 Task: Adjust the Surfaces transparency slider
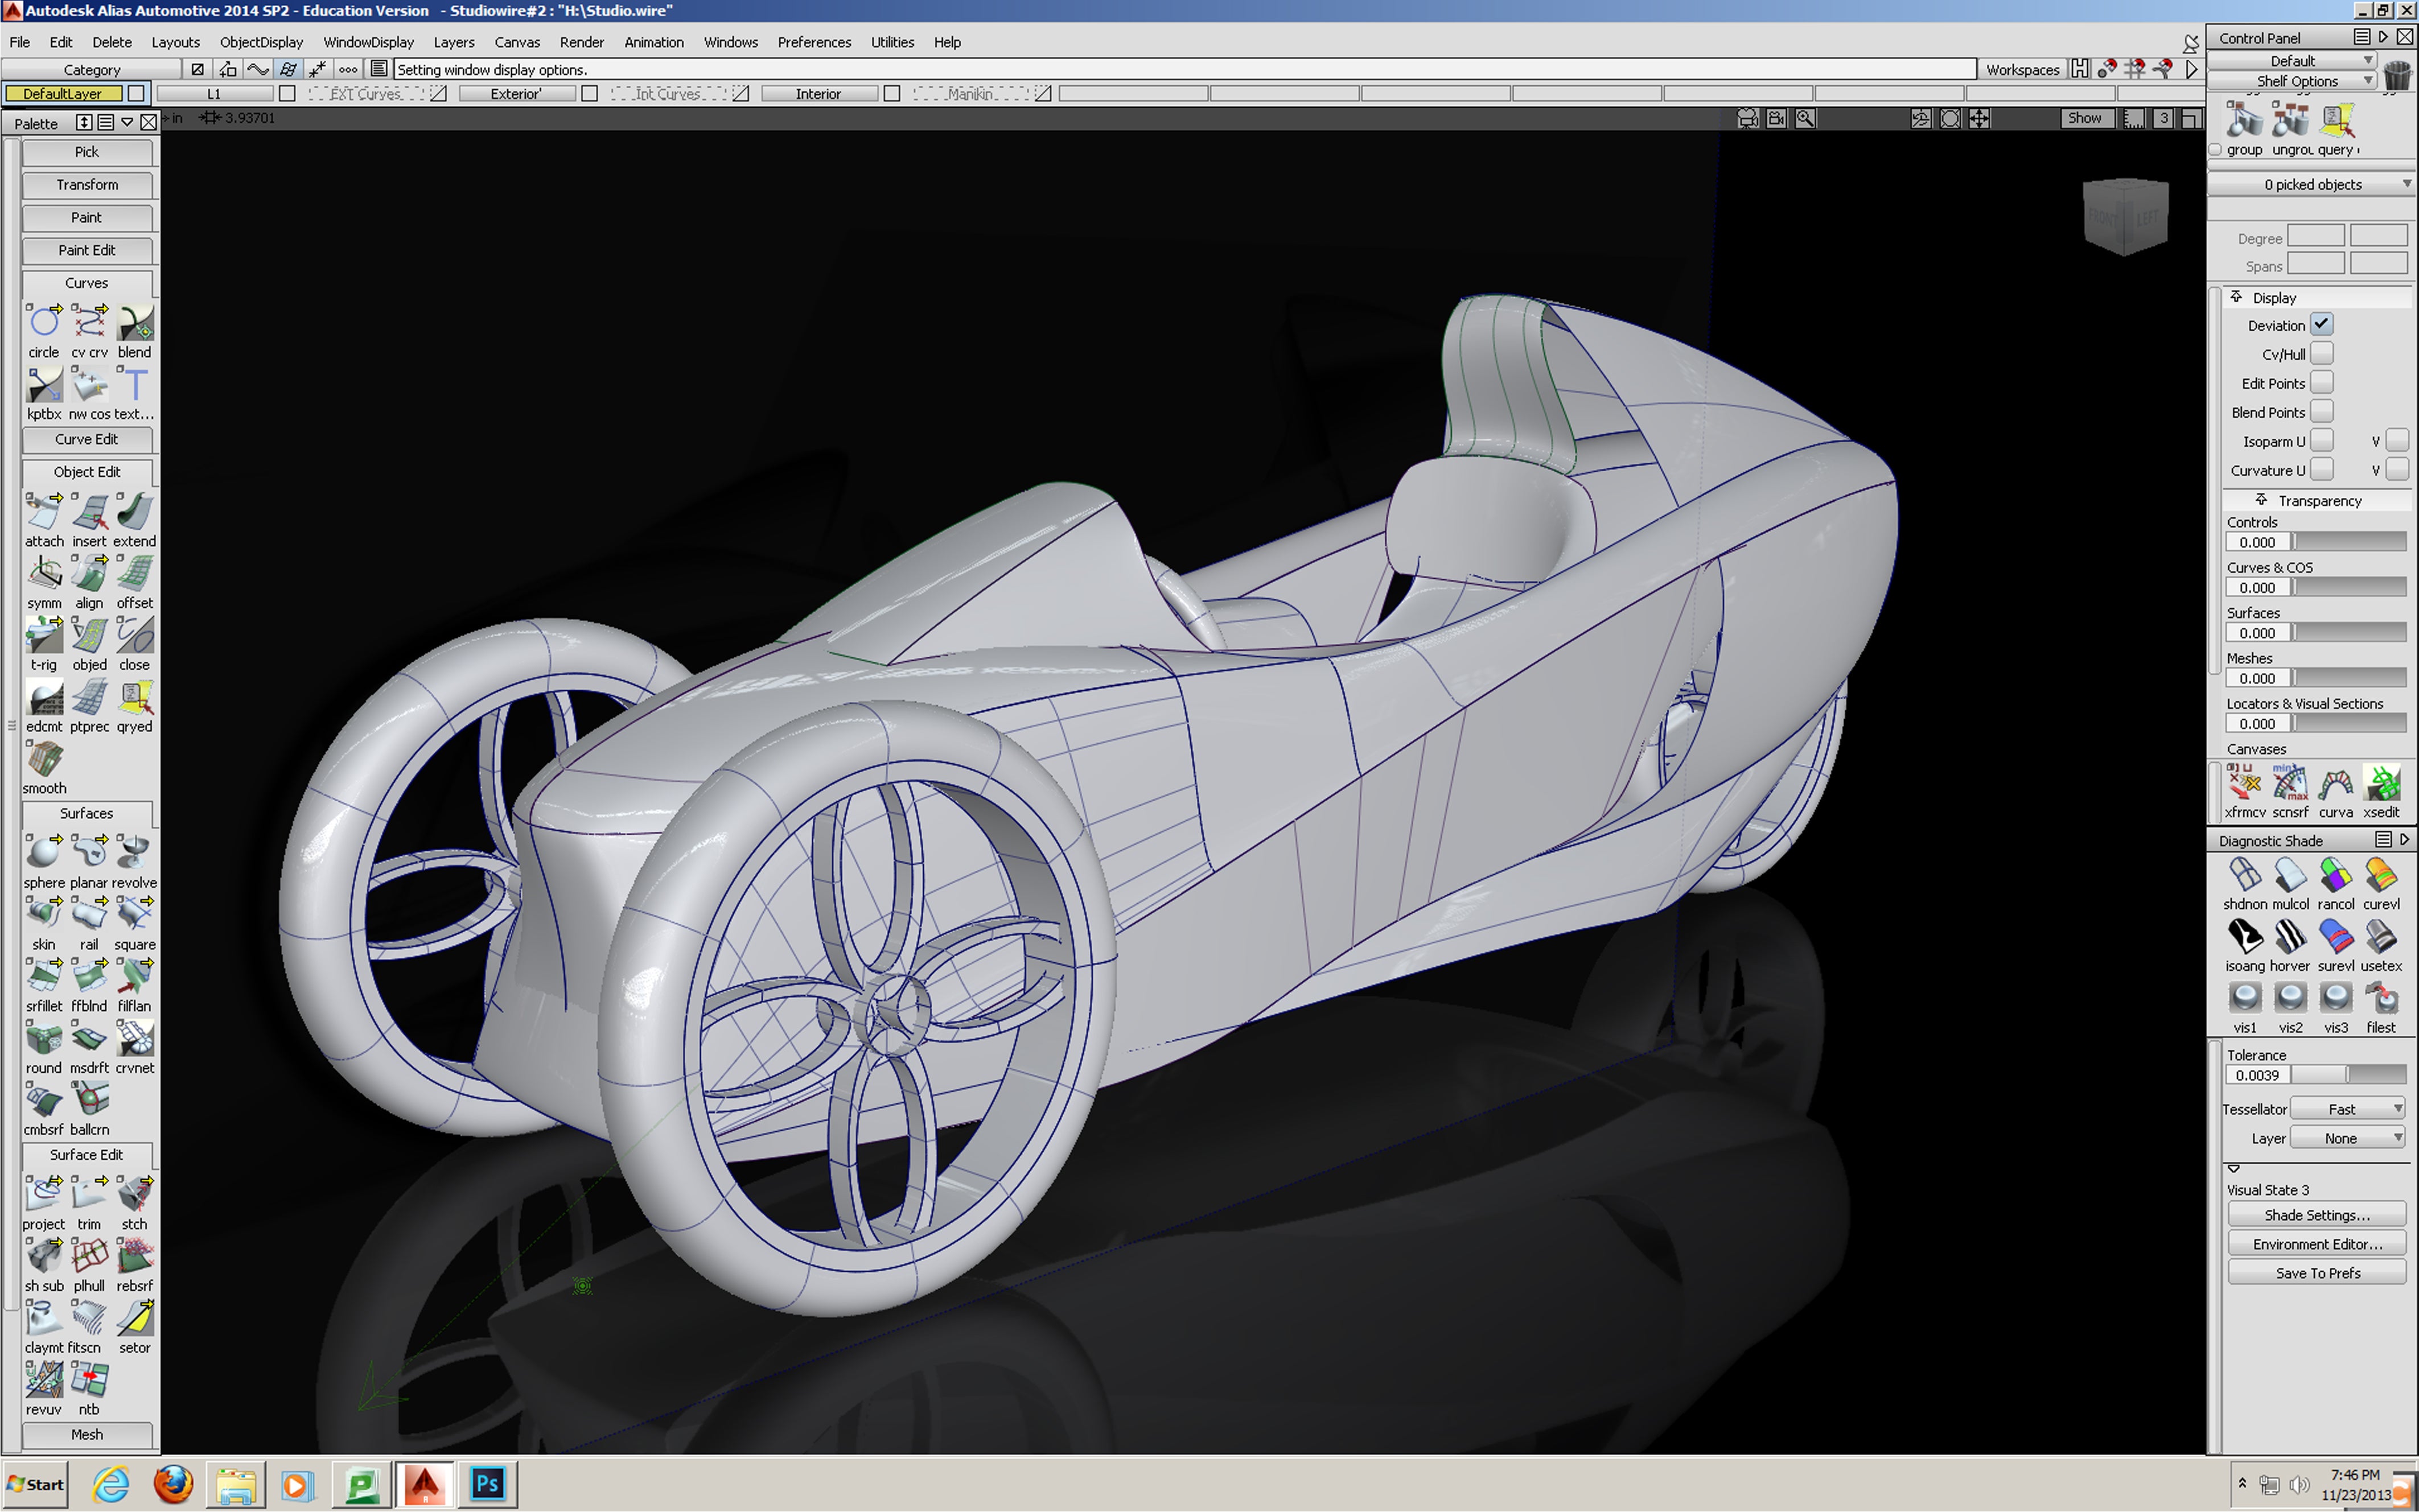[x=2348, y=633]
